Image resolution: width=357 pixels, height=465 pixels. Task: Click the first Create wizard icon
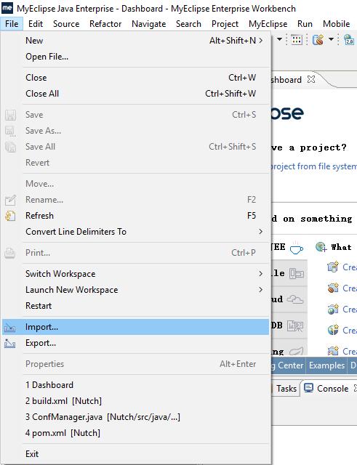pyautogui.click(x=333, y=267)
